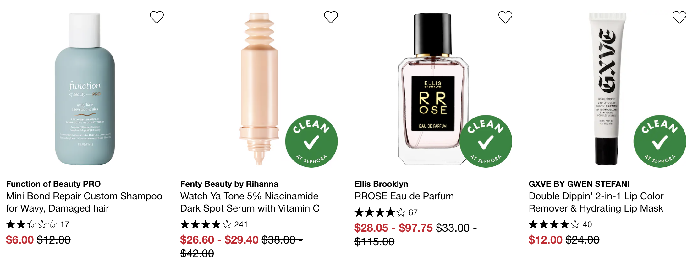Click Clean at Sephora badge on Fenty serum
The height and width of the screenshot is (257, 687).
pos(311,141)
